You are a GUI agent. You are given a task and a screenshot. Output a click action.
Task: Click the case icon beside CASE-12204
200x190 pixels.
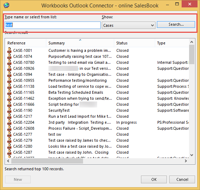[x=10, y=122]
